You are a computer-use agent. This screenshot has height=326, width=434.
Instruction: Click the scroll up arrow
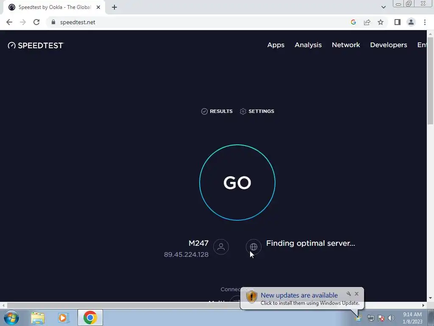tap(431, 34)
